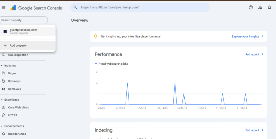This screenshot has height=139, width=276.
Task: Click the plus icon beside Add property
Action: pos(5,46)
